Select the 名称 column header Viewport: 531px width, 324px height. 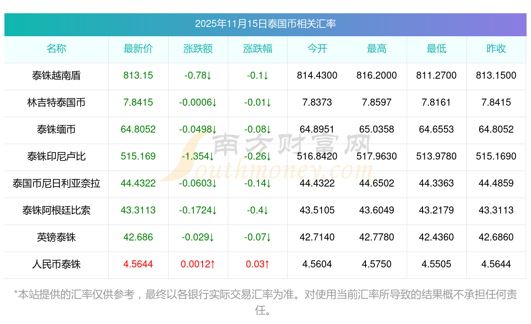56,49
